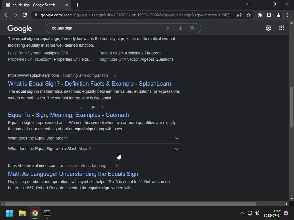Open network status tray icon
The image size is (294, 220).
250,213
